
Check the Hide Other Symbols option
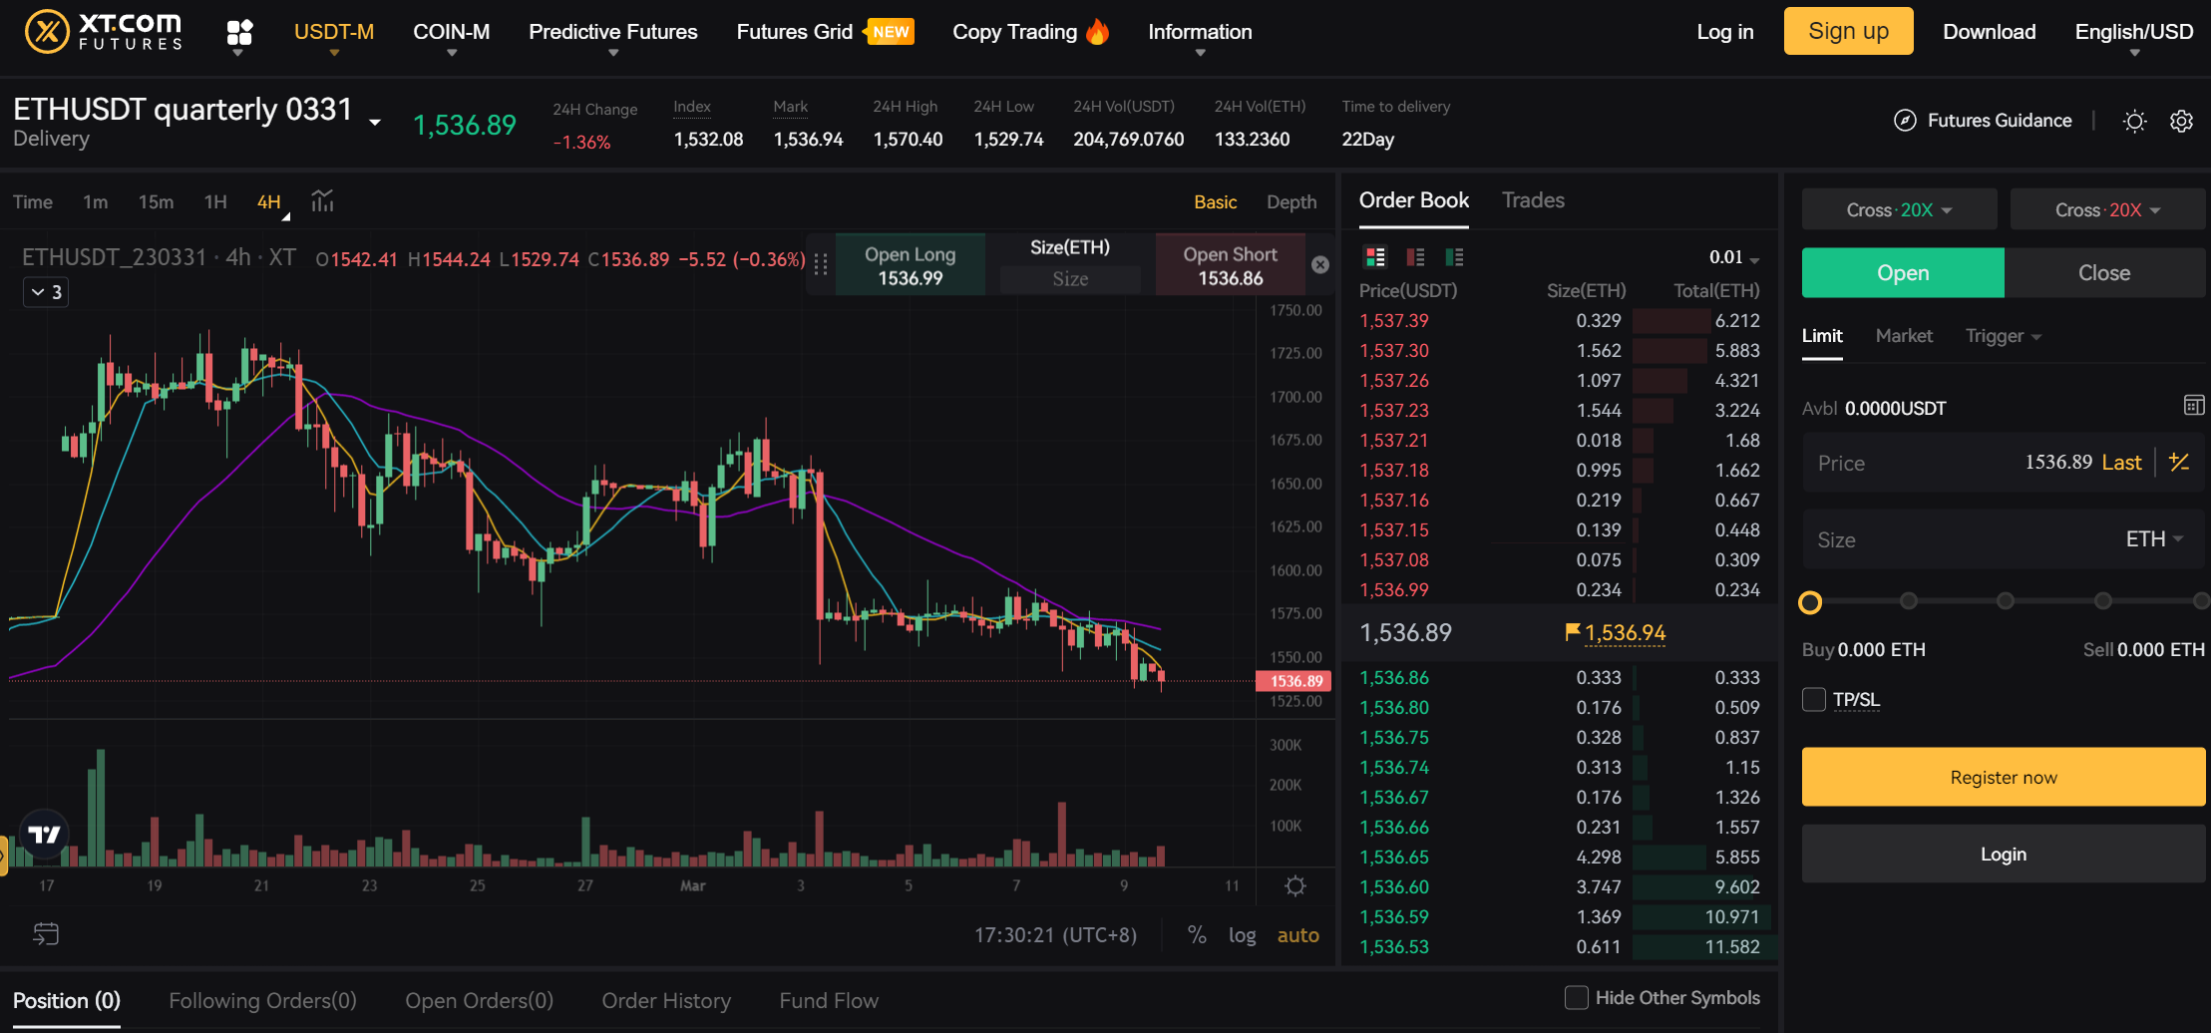(x=1577, y=997)
